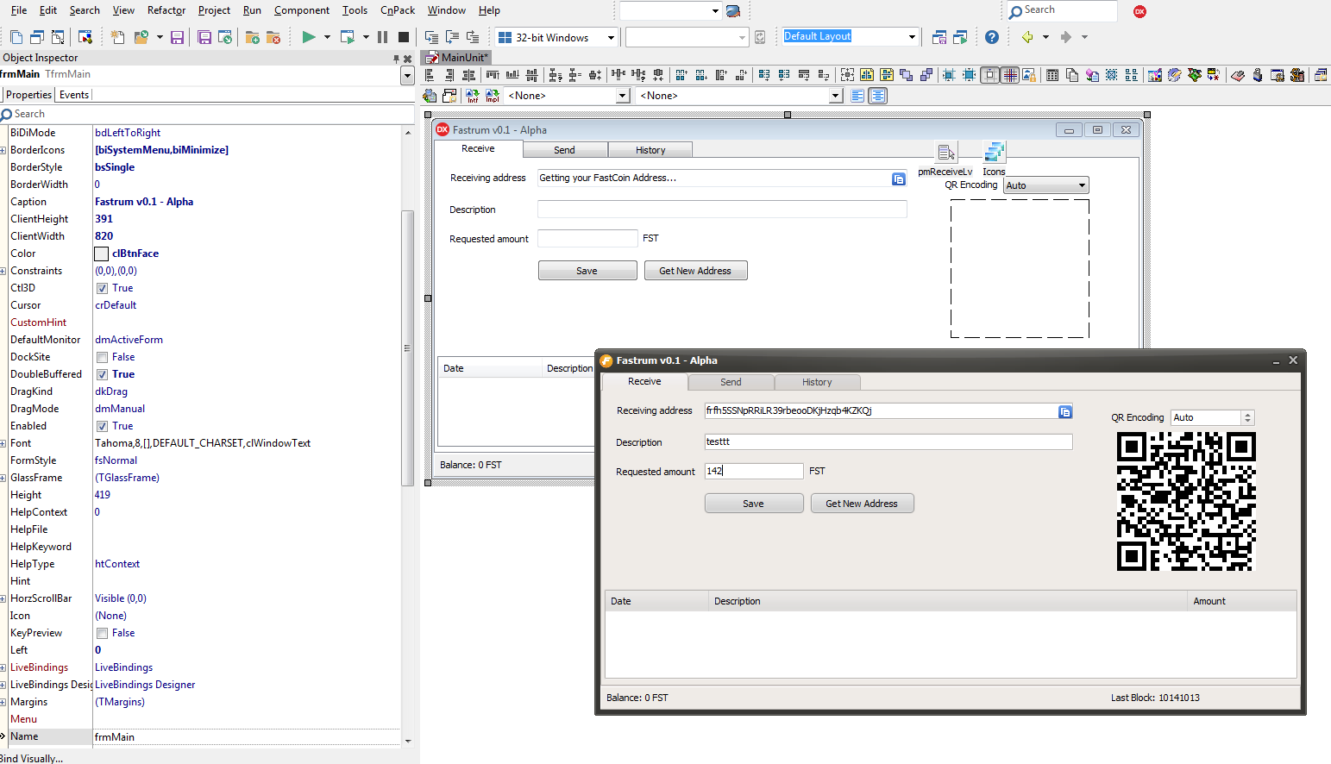The width and height of the screenshot is (1331, 764).
Task: Toggle the DockSite property checkbox
Action: [102, 357]
